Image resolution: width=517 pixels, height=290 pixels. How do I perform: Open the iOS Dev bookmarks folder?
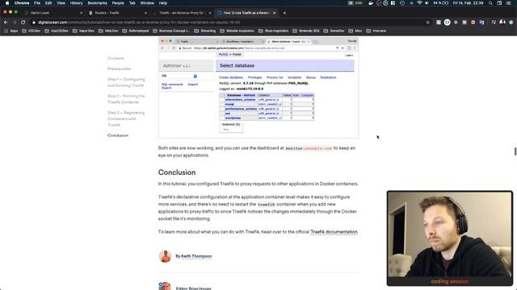[x=31, y=31]
